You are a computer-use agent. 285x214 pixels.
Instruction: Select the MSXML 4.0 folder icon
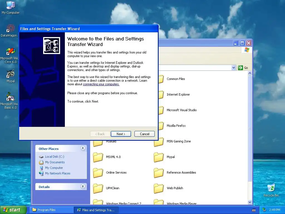tap(98, 157)
